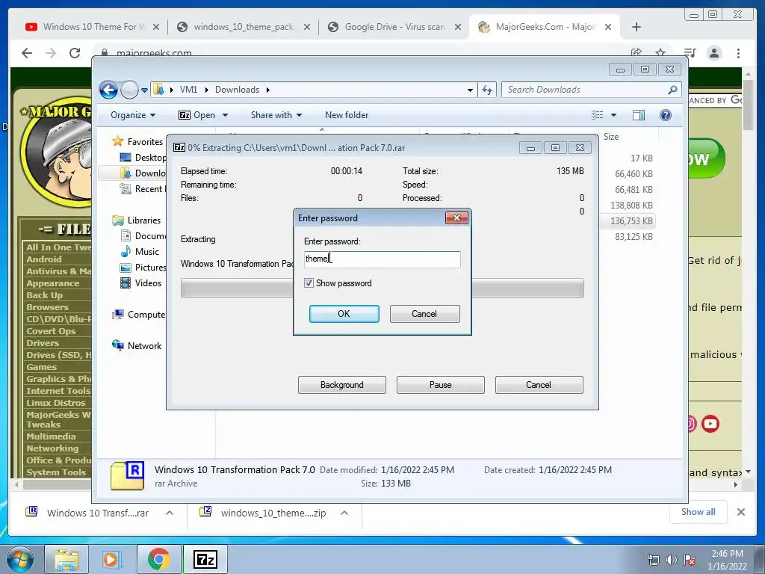765x574 pixels.
Task: Switch to windows_10_theme_pack tab
Action: click(x=243, y=27)
